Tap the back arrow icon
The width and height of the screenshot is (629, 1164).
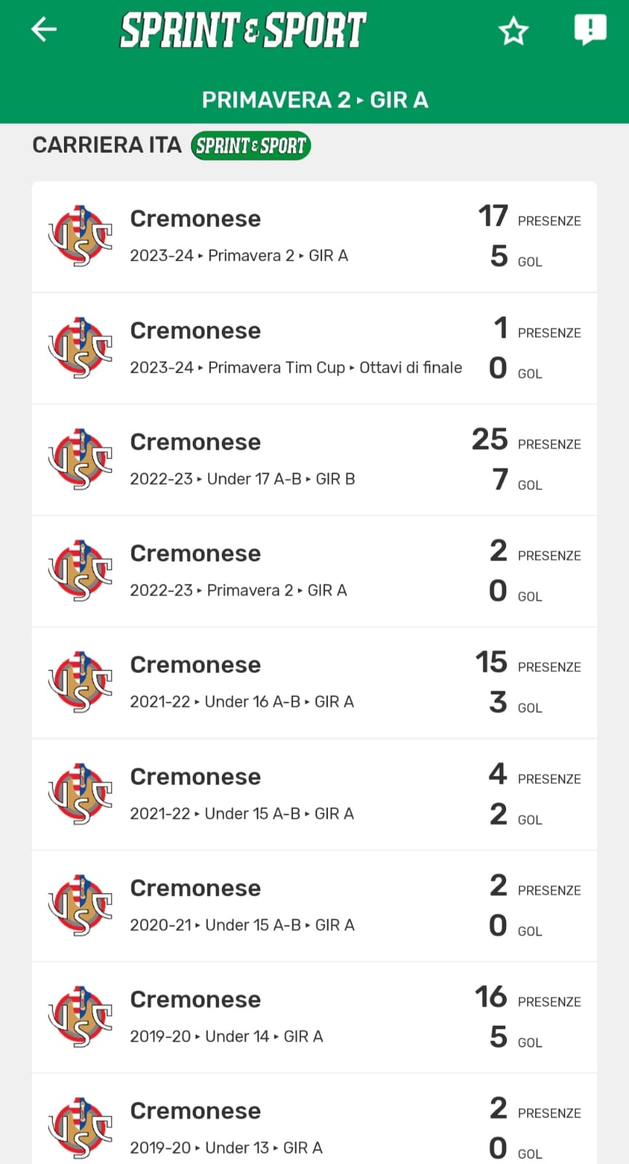point(44,30)
